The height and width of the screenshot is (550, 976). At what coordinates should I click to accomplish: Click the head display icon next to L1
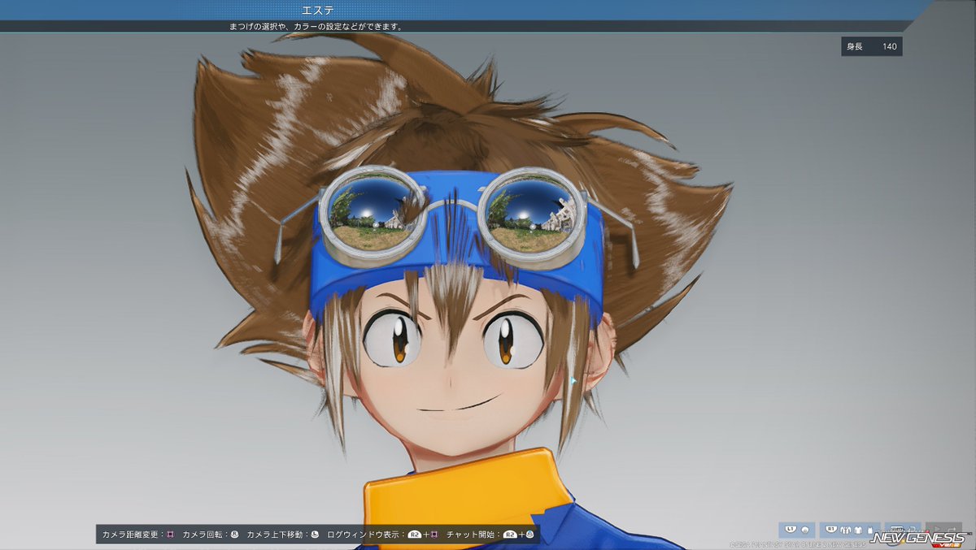[x=804, y=530]
